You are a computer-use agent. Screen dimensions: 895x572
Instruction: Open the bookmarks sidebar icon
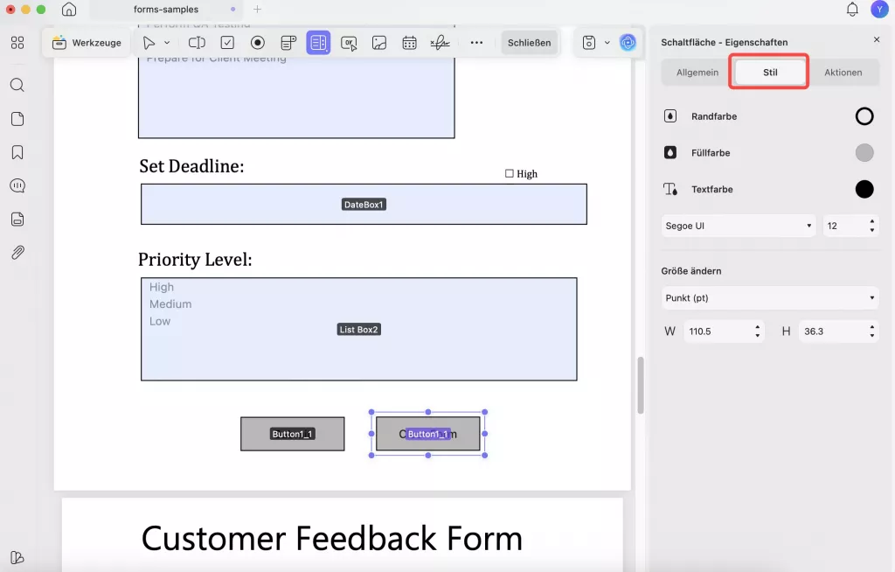17,152
